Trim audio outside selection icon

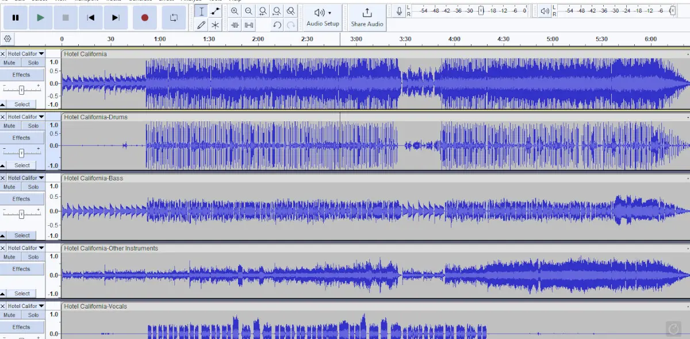pos(235,25)
